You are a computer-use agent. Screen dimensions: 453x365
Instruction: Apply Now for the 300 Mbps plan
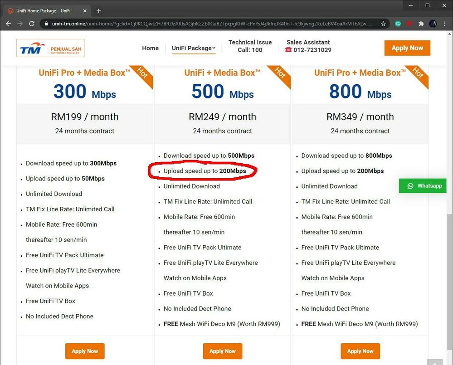pyautogui.click(x=85, y=351)
